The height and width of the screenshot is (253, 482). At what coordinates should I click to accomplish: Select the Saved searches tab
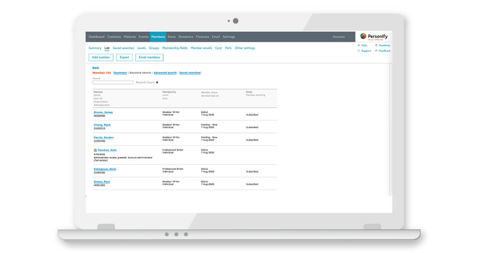tap(123, 48)
